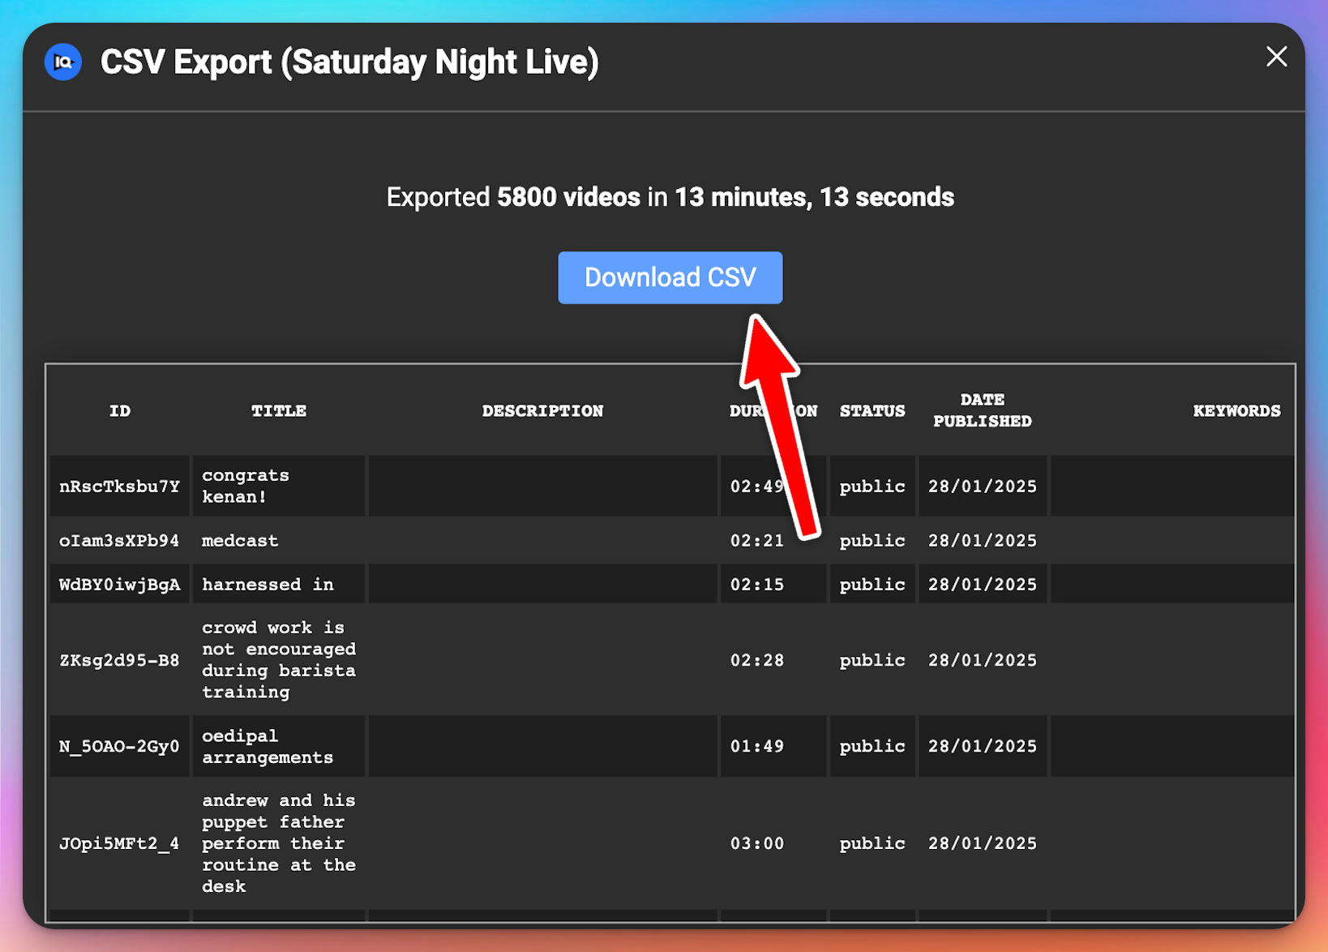The height and width of the screenshot is (952, 1328).
Task: Click the ID column header
Action: tap(120, 411)
